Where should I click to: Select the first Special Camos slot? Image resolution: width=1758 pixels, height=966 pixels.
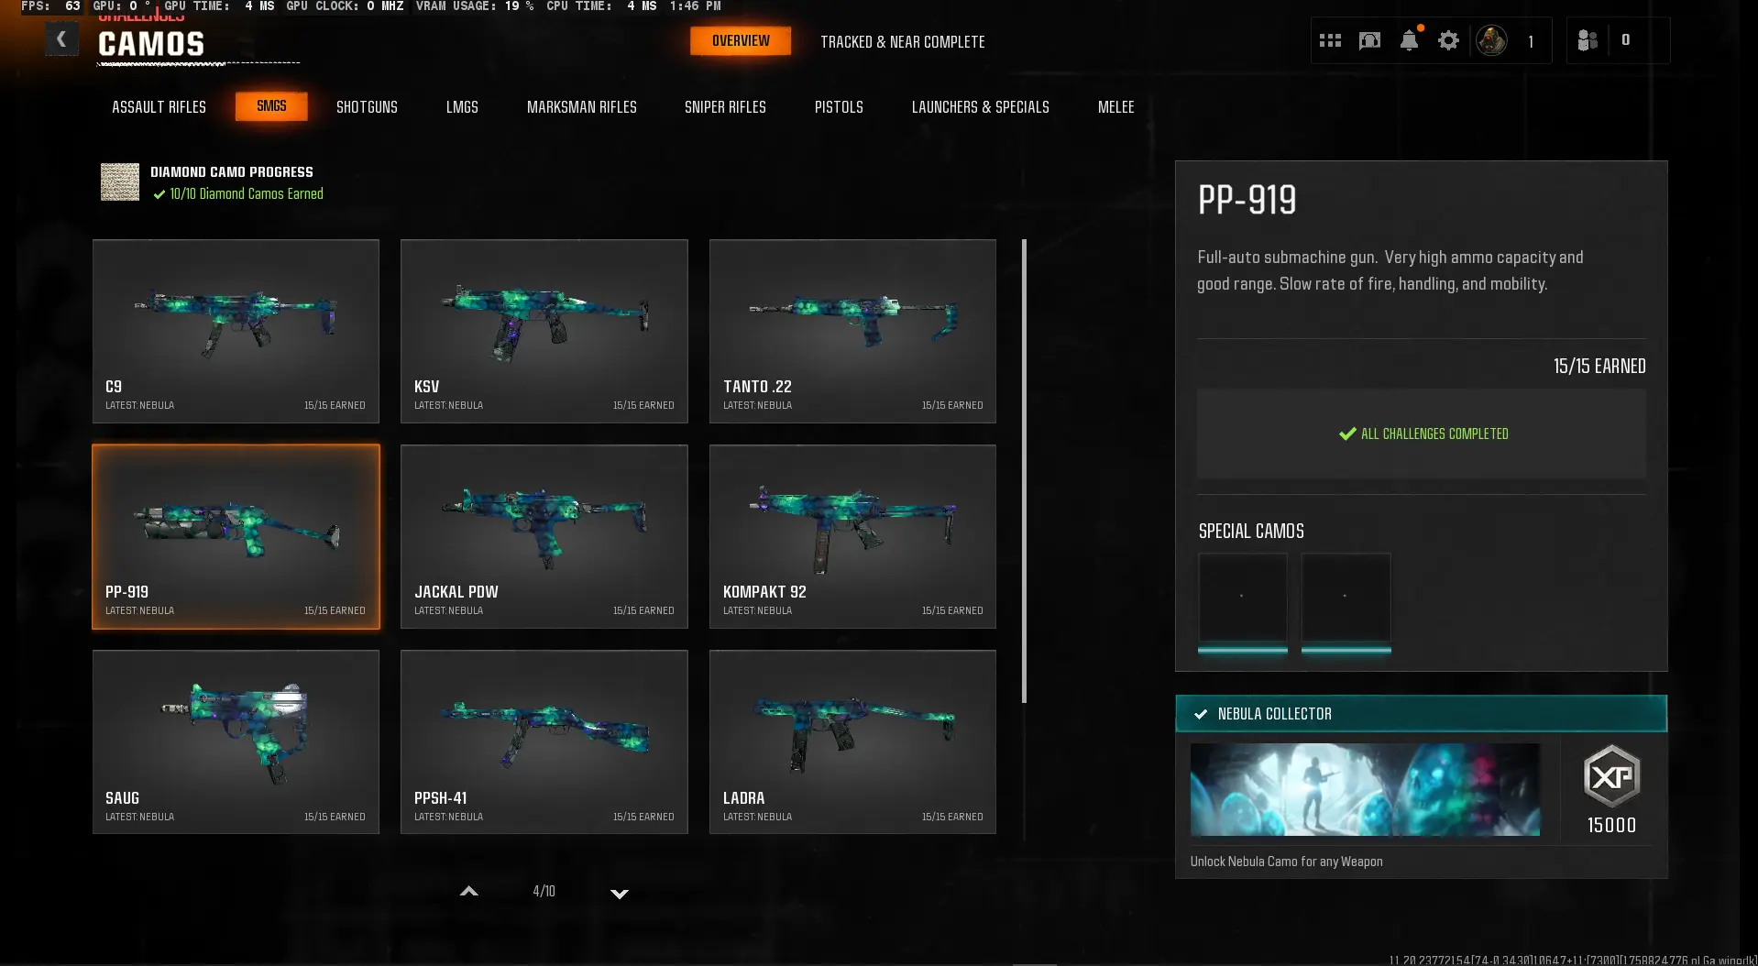[1242, 599]
